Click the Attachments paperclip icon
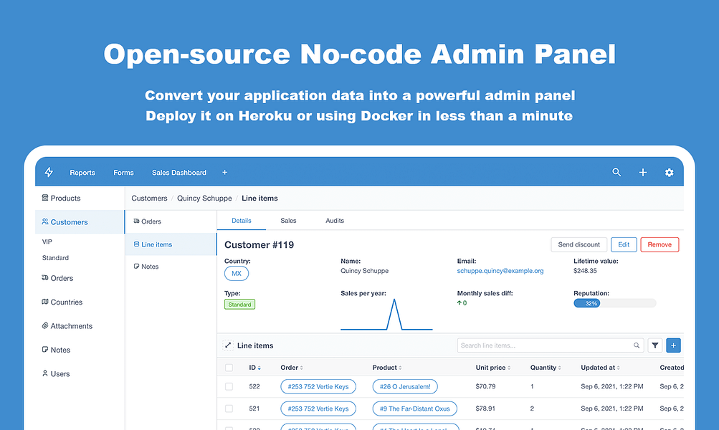The image size is (719, 430). coord(45,325)
